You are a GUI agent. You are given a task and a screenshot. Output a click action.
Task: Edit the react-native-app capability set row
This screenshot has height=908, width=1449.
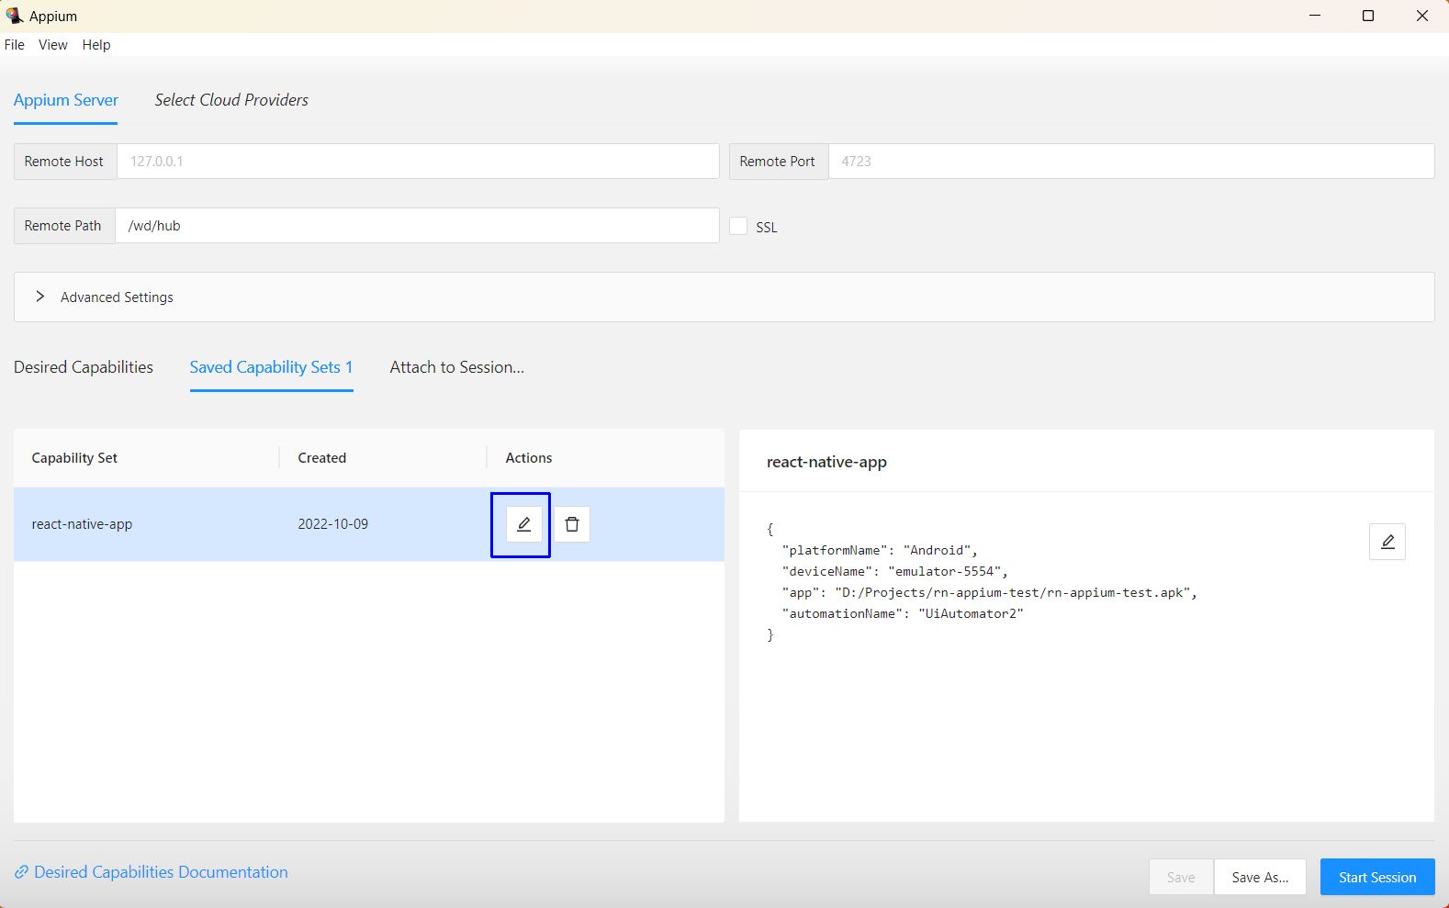(523, 524)
